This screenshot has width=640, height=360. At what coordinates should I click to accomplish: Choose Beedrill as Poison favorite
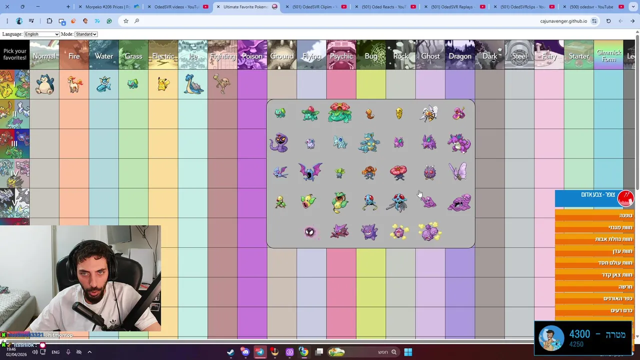pyautogui.click(x=429, y=114)
